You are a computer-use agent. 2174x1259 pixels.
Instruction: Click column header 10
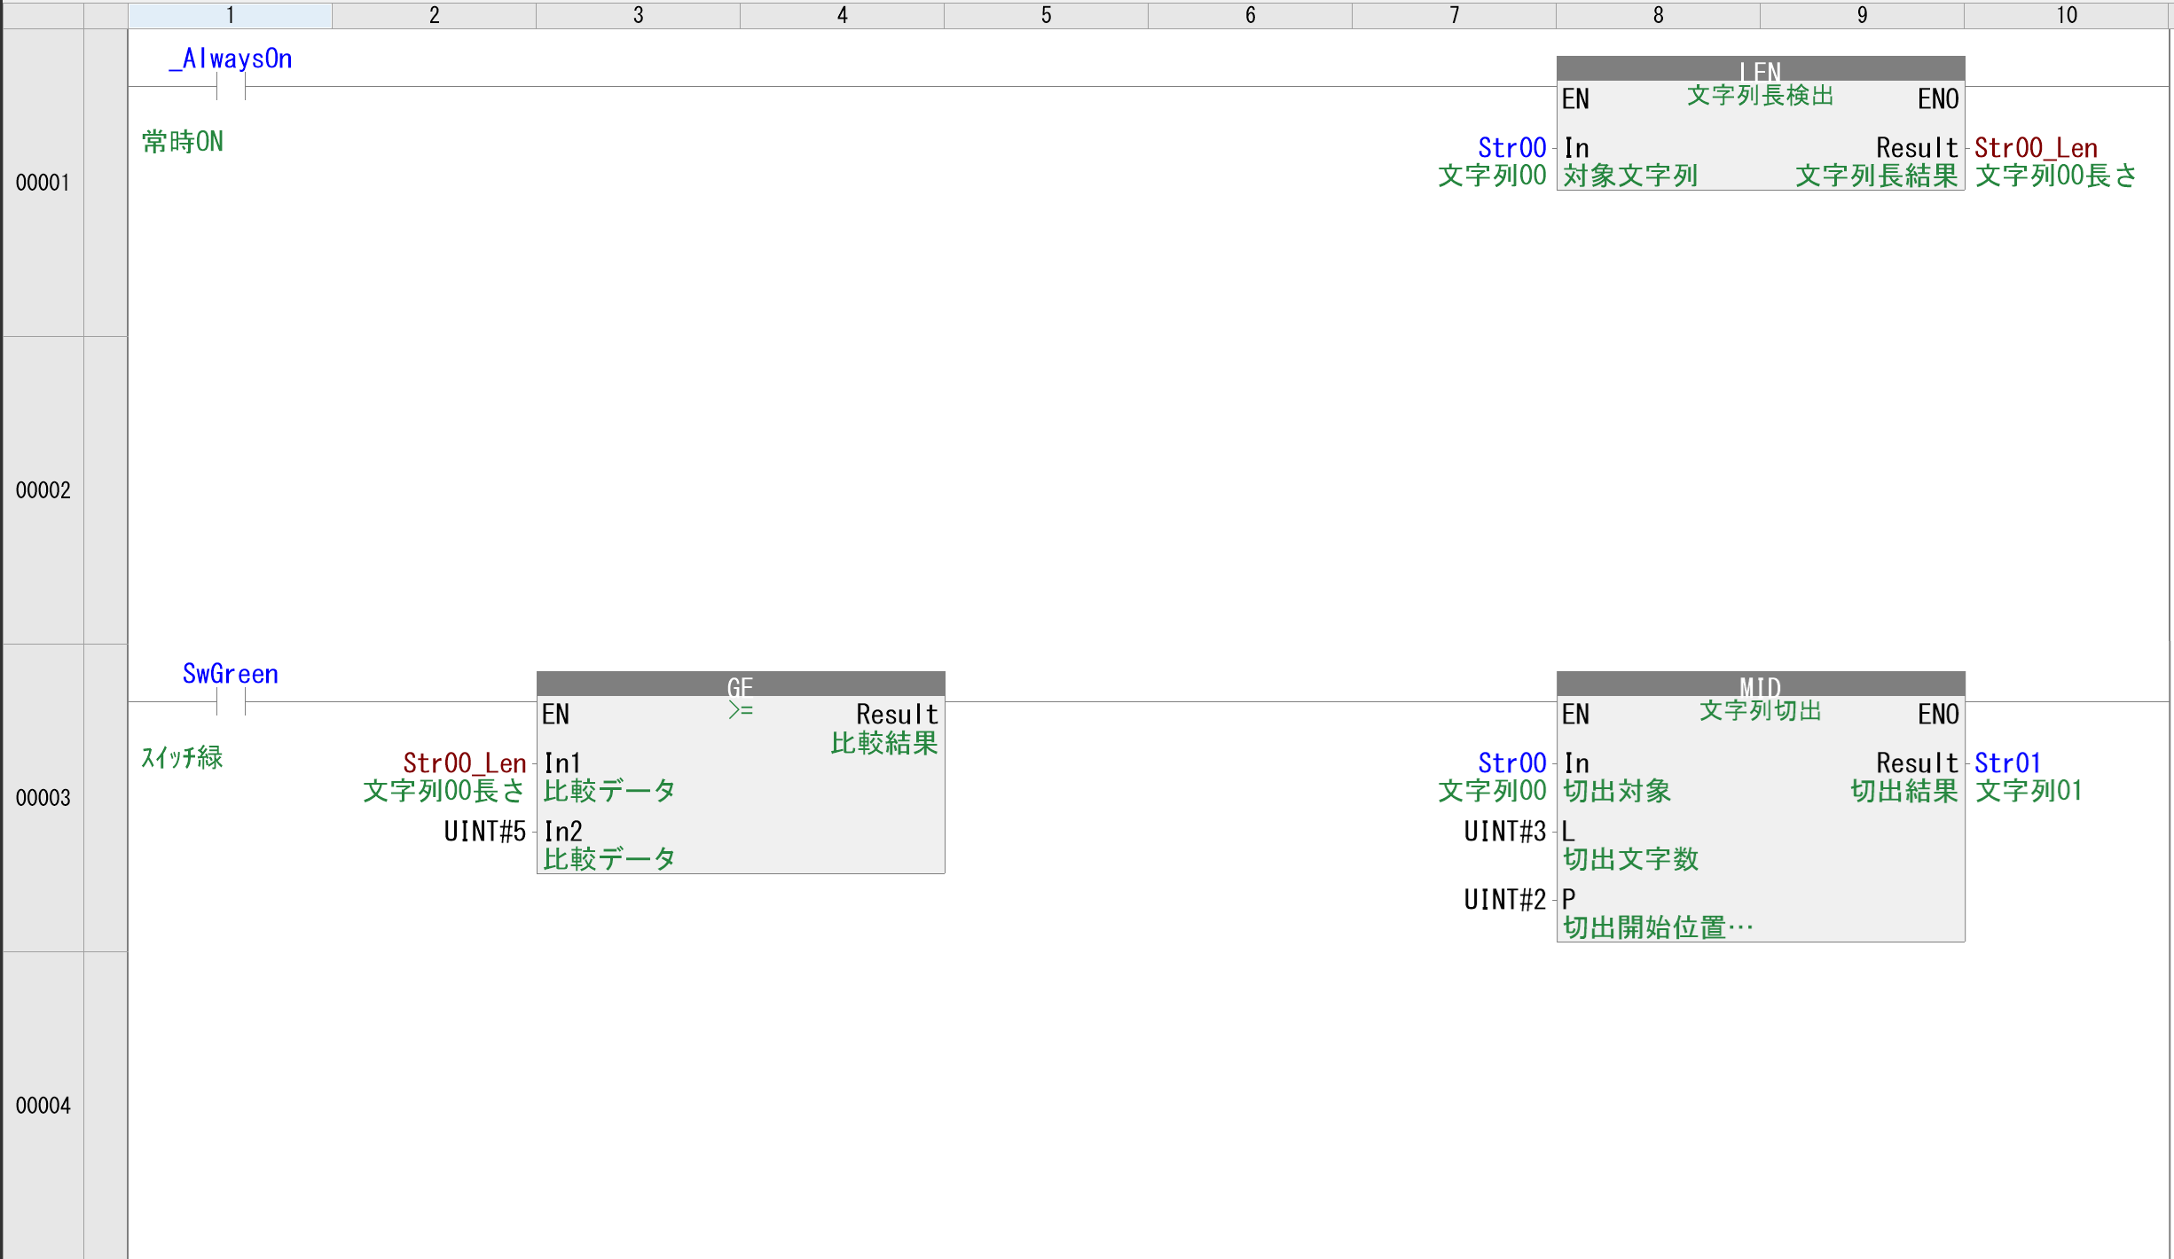point(2067,15)
